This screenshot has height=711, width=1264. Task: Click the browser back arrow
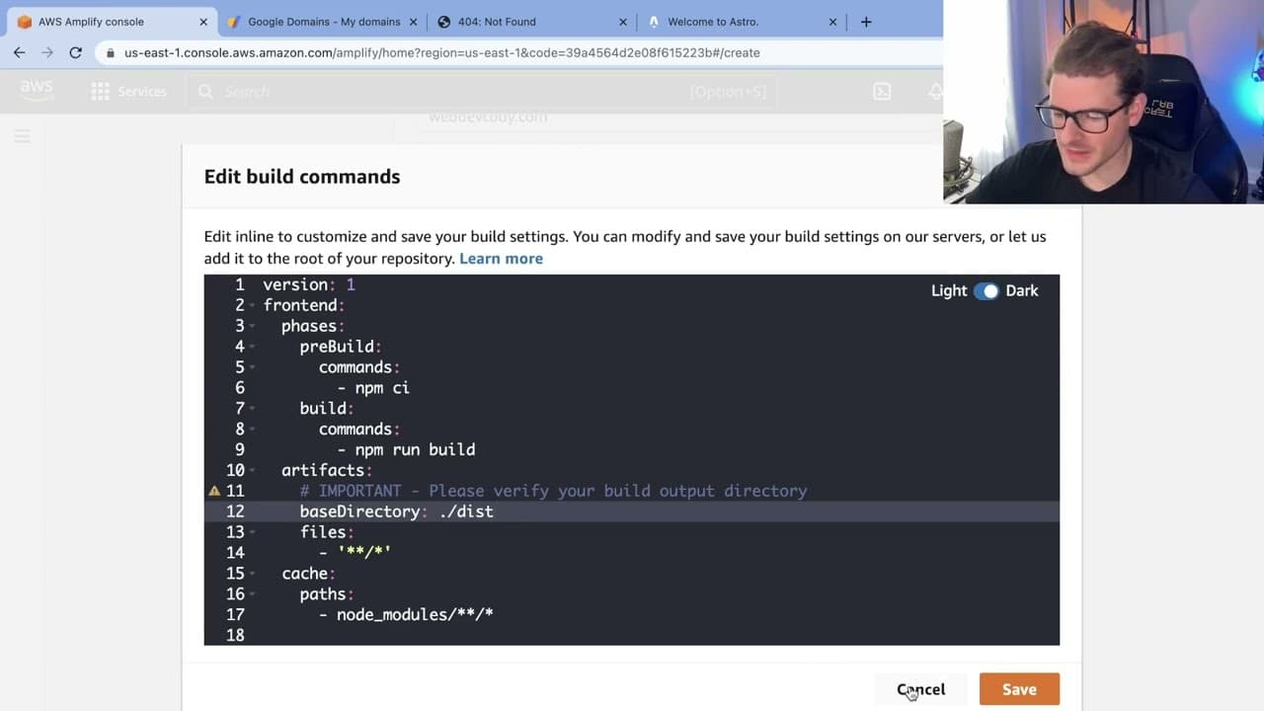point(20,52)
